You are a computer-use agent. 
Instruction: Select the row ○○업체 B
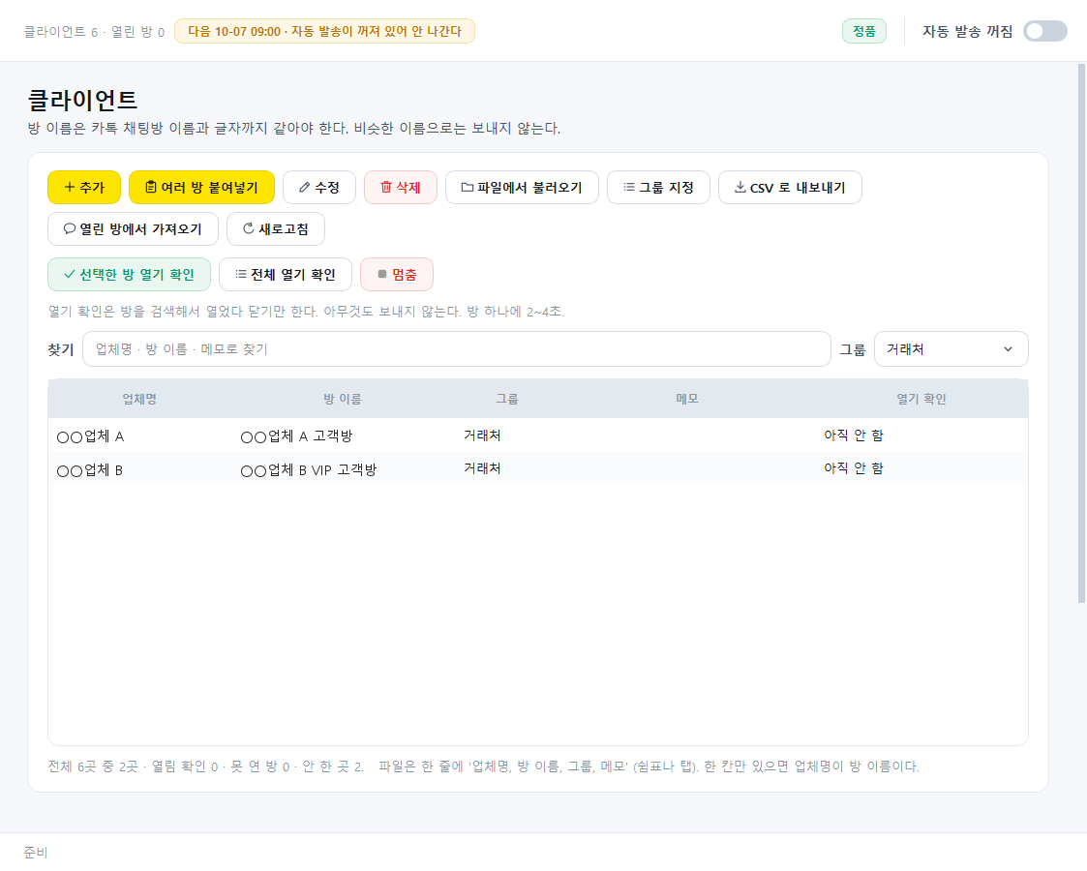point(538,468)
